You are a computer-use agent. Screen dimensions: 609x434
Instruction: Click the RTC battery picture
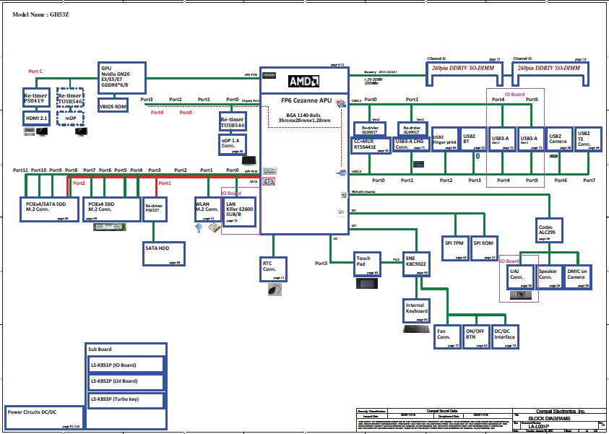[275, 290]
